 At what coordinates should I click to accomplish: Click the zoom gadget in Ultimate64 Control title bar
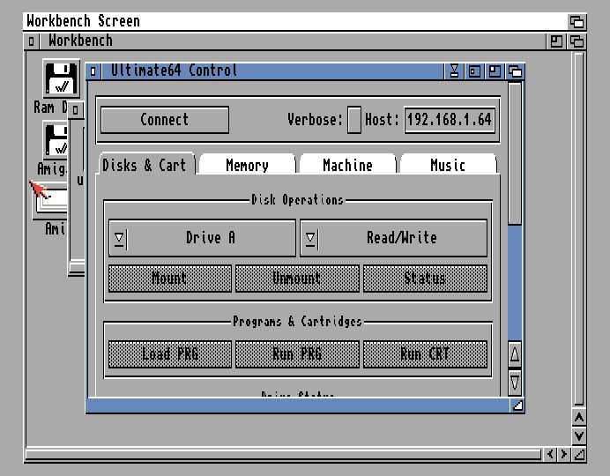[x=495, y=71]
